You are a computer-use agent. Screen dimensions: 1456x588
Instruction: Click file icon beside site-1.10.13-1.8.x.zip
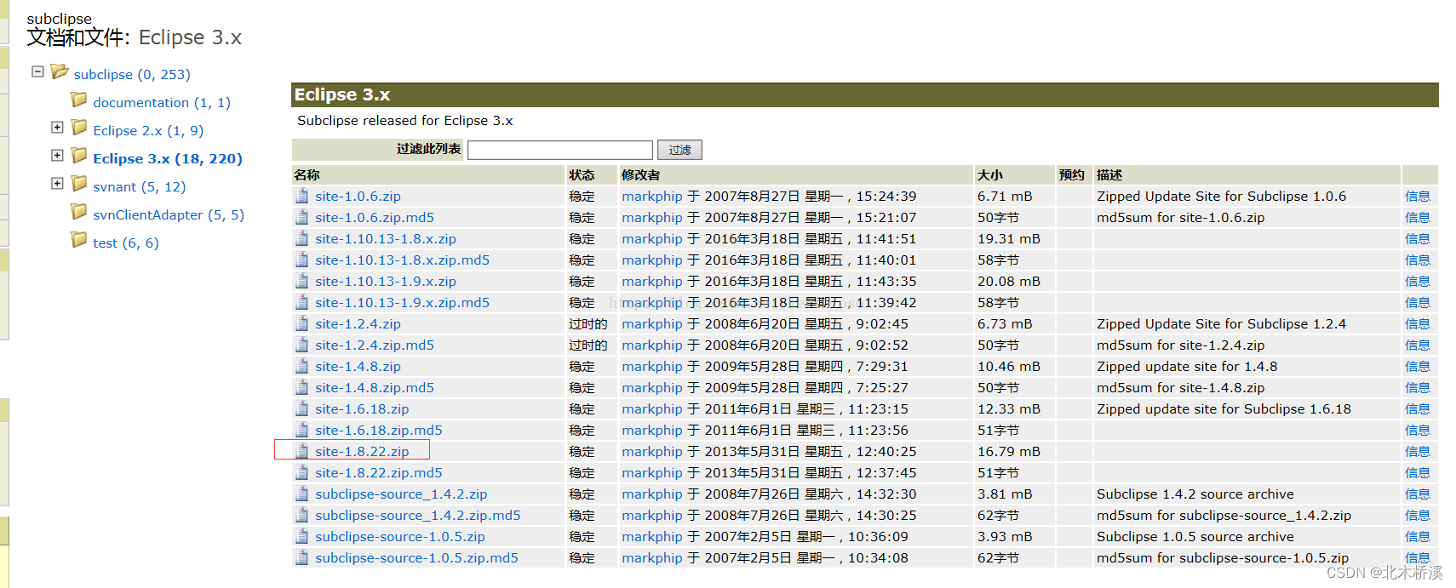click(x=302, y=238)
